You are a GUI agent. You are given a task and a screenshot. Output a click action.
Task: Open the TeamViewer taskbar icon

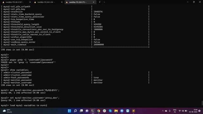(128, 111)
